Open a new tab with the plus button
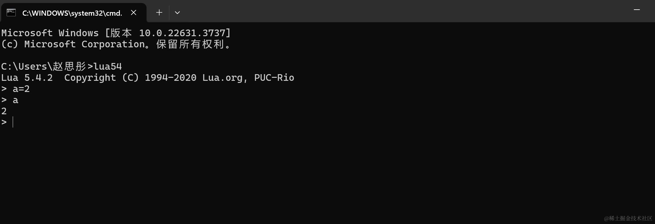The image size is (655, 224). [159, 13]
